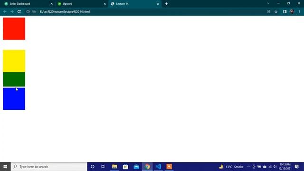Screen dimensions: 304x171
Task: Open the Chrome three-dot menu
Action: pyautogui.click(x=299, y=11)
